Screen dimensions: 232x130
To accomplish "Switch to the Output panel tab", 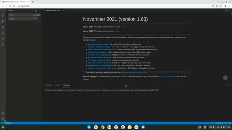I will [58, 85].
